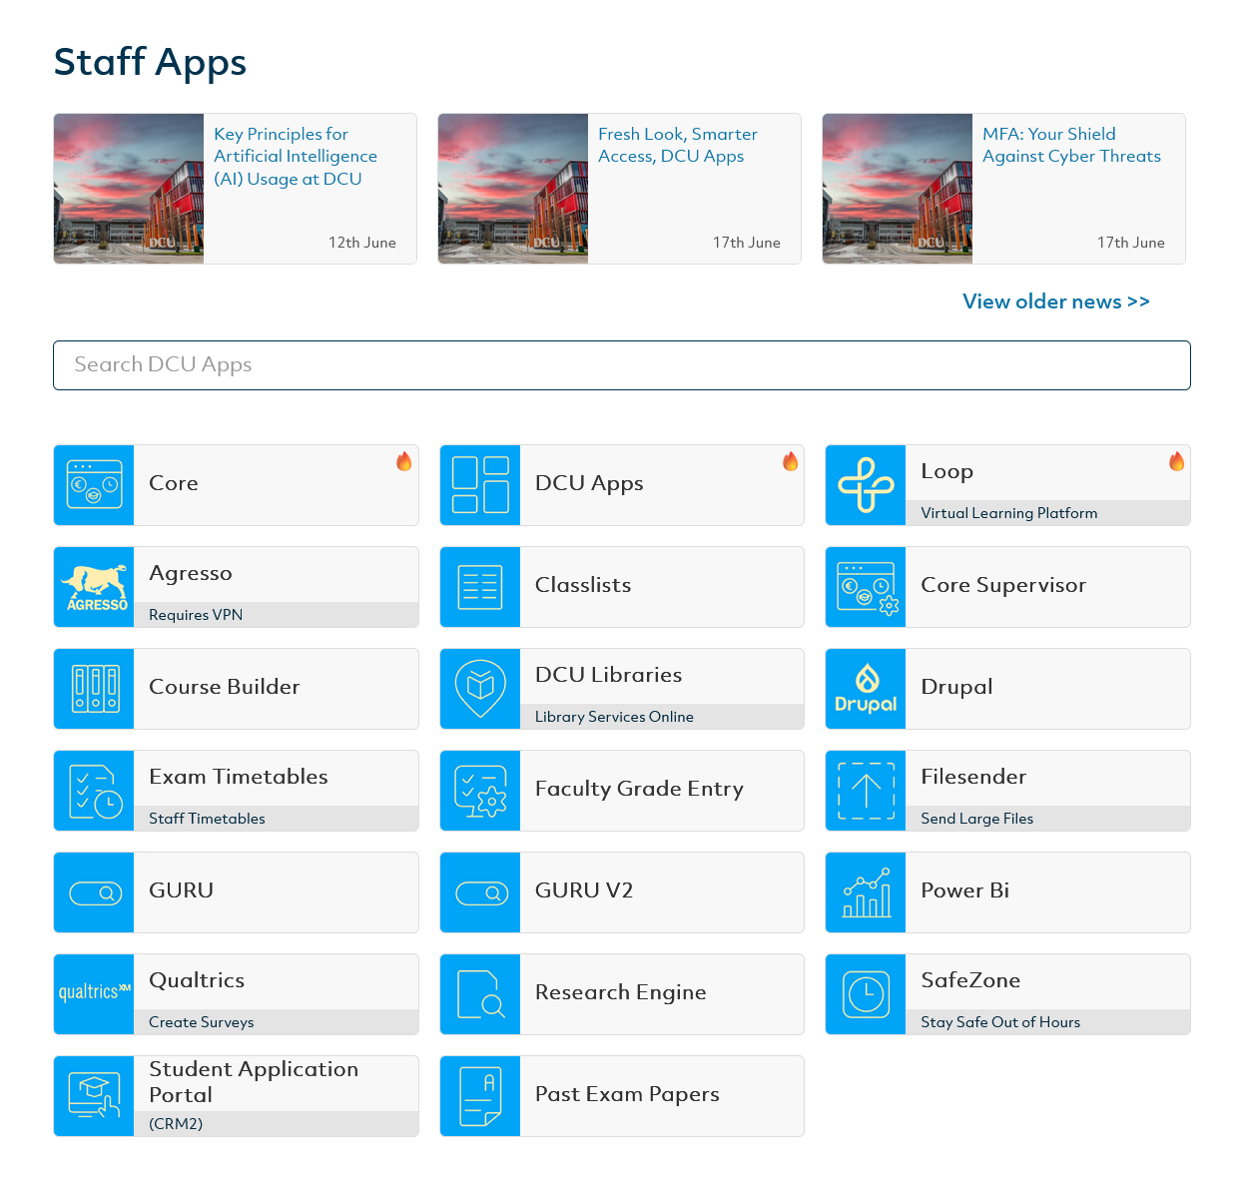1249x1177 pixels.
Task: Click the '(CRM2)' subtitle
Action: [x=176, y=1124]
